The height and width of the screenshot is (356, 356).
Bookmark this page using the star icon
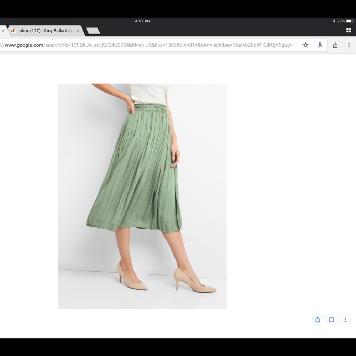[305, 45]
